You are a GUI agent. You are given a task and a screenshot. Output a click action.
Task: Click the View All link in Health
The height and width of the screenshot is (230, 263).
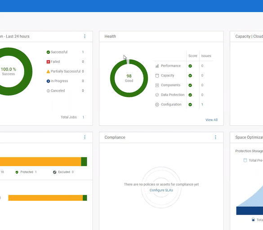pos(211,120)
